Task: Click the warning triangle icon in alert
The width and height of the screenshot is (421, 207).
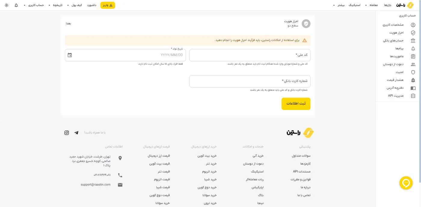Action: point(305,40)
